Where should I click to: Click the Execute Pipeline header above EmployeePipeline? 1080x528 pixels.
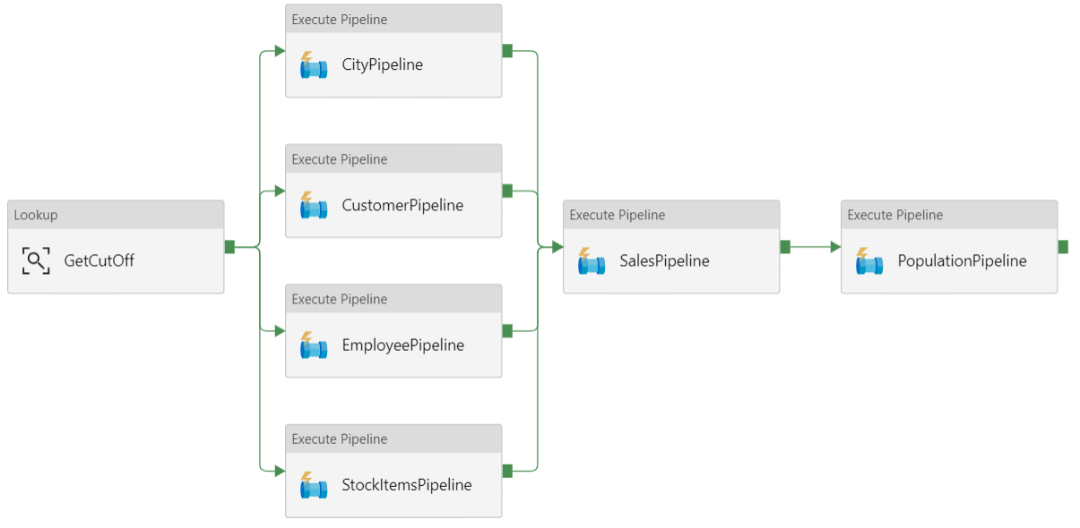tap(393, 299)
